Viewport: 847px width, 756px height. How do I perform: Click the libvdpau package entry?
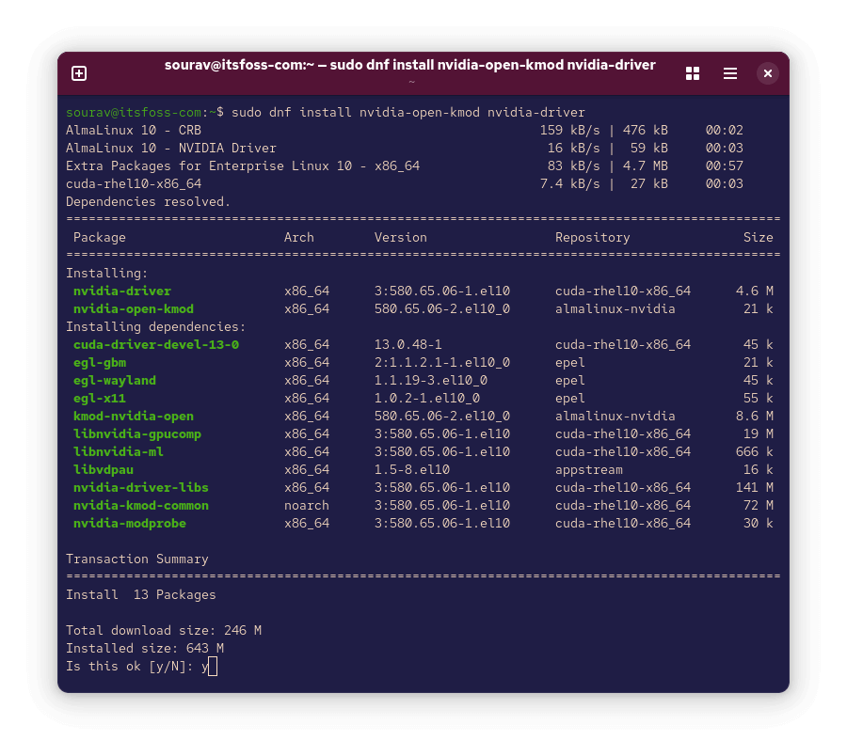pos(104,470)
